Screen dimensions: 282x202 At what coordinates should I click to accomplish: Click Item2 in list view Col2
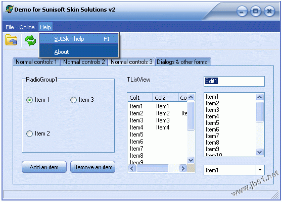pyautogui.click(x=163, y=113)
